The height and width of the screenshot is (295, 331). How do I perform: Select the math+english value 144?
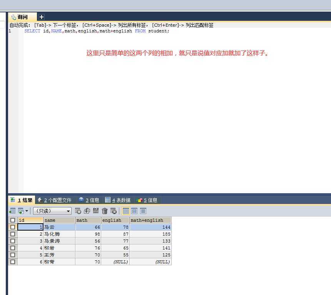coord(150,227)
